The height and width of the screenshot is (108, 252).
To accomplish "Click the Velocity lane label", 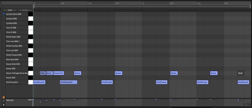I will pos(10,100).
